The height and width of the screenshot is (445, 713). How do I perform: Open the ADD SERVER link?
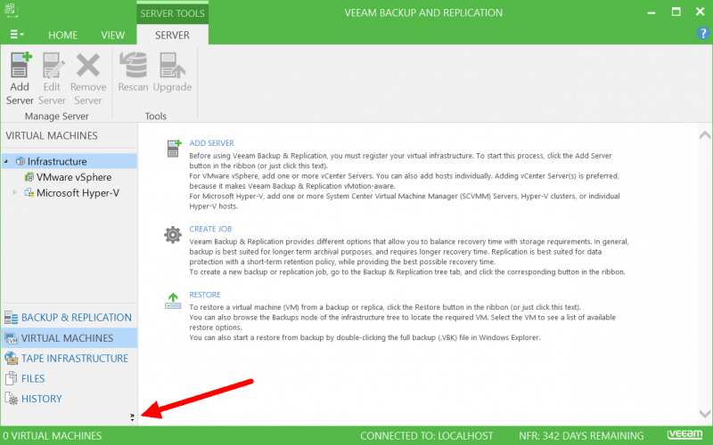[211, 143]
